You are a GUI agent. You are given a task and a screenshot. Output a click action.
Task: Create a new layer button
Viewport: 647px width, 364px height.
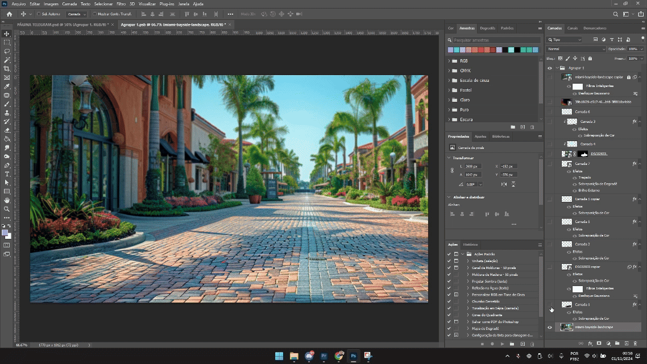pyautogui.click(x=627, y=344)
